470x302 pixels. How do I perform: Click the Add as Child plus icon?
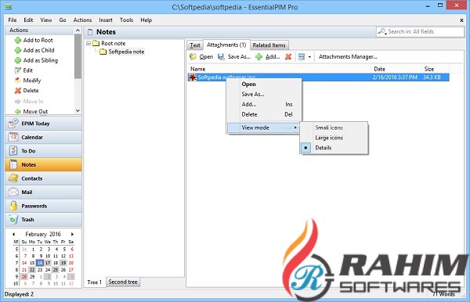click(18, 50)
